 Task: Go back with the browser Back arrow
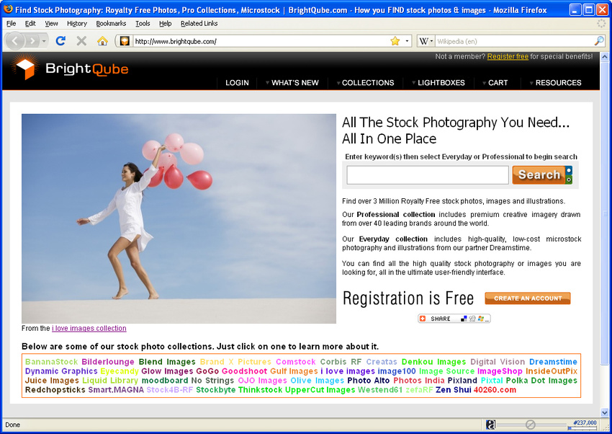pyautogui.click(x=15, y=40)
